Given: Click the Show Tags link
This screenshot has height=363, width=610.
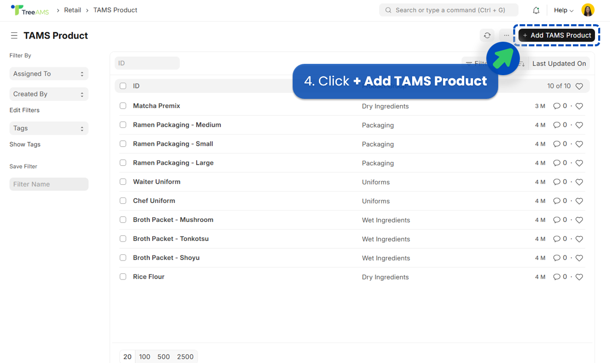Looking at the screenshot, I should pyautogui.click(x=25, y=145).
